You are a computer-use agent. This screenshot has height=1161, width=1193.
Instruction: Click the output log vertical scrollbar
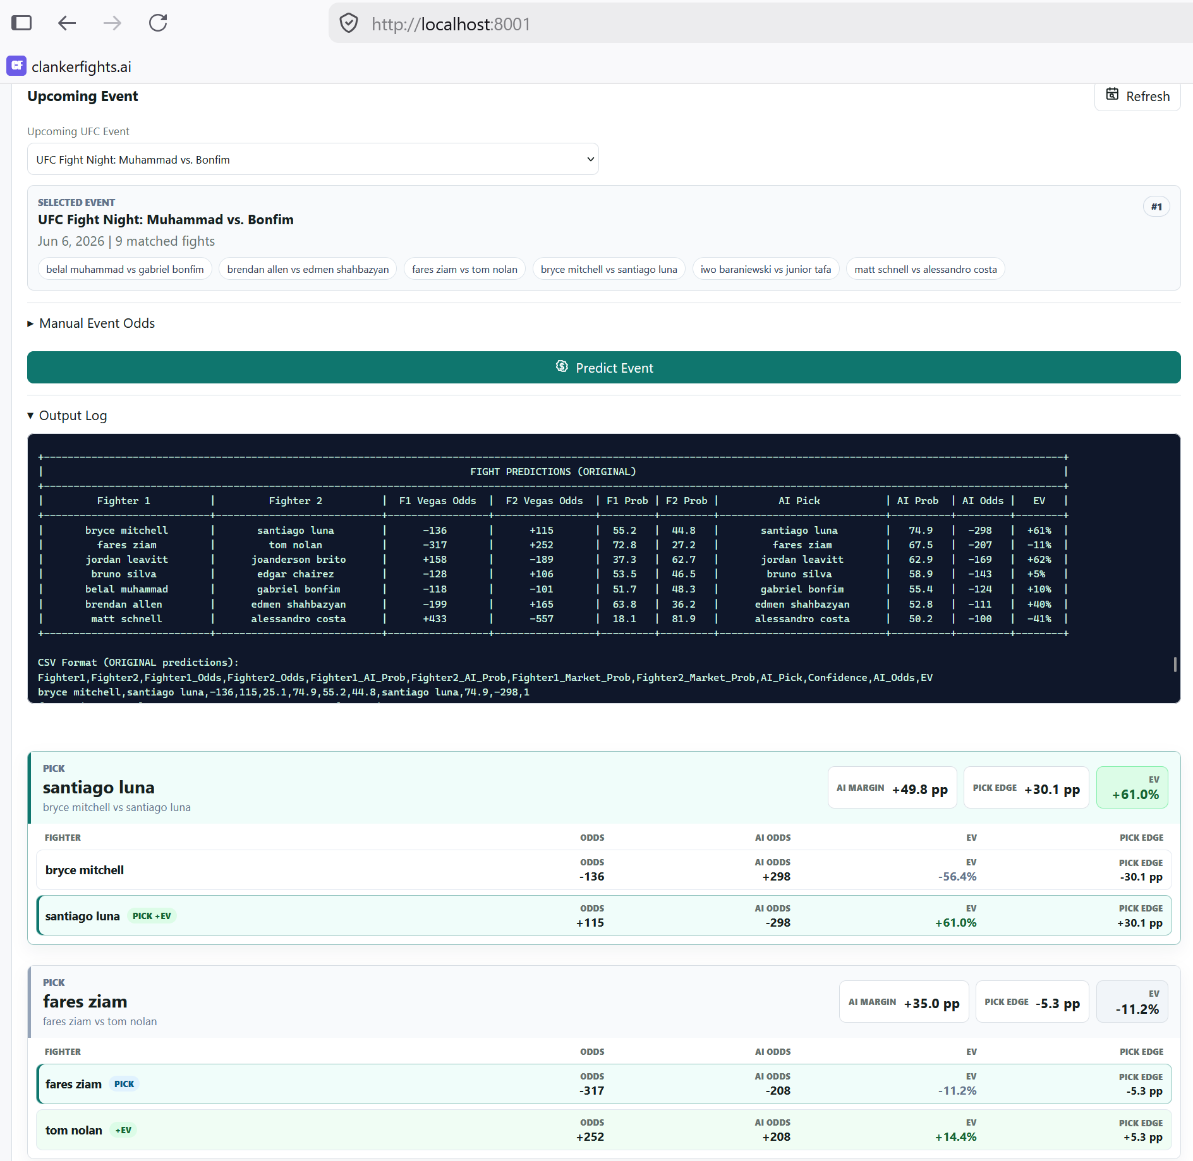coord(1175,664)
